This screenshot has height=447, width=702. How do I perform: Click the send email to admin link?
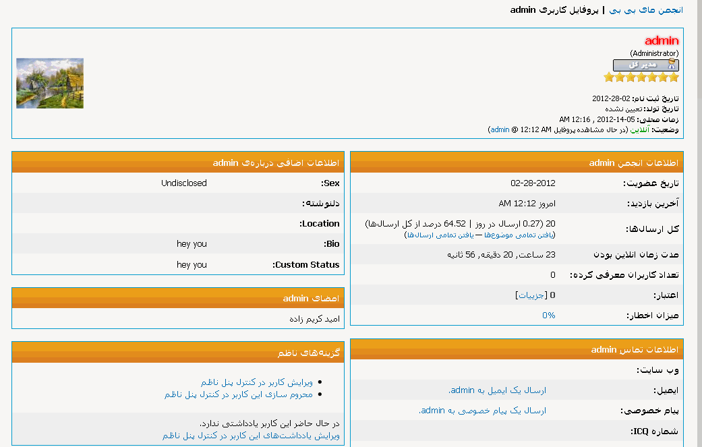tap(497, 390)
